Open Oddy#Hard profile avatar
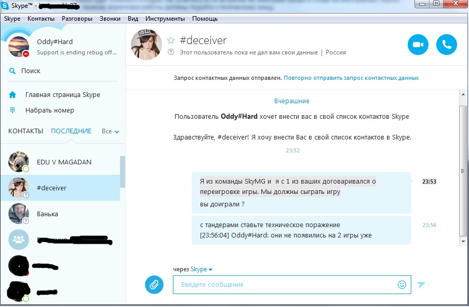 pyautogui.click(x=19, y=47)
